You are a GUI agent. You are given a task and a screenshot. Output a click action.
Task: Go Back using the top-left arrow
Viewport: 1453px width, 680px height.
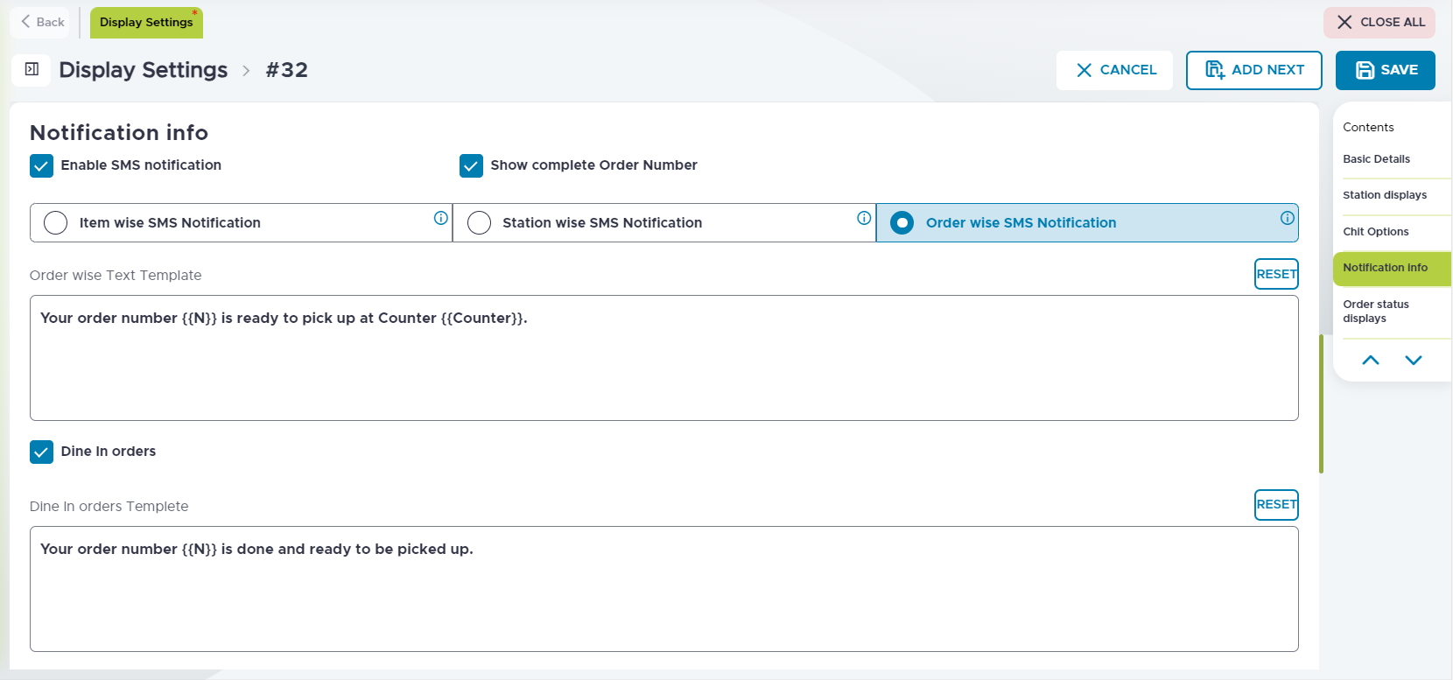pos(42,22)
